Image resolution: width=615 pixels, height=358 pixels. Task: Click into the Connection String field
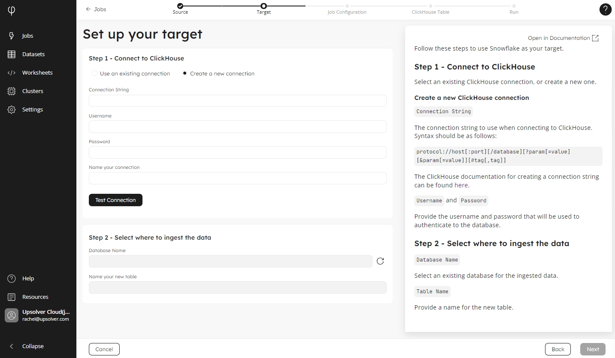click(x=237, y=101)
